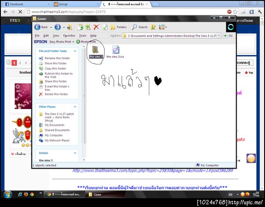This screenshot has width=265, height=207.
Task: Select the 'the sims 3' folder
Action: coord(96,52)
